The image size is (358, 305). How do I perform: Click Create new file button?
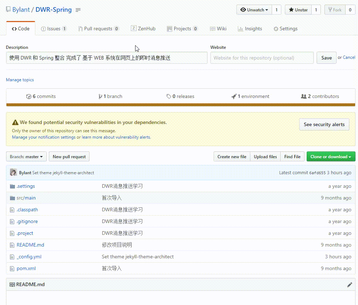pos(232,156)
